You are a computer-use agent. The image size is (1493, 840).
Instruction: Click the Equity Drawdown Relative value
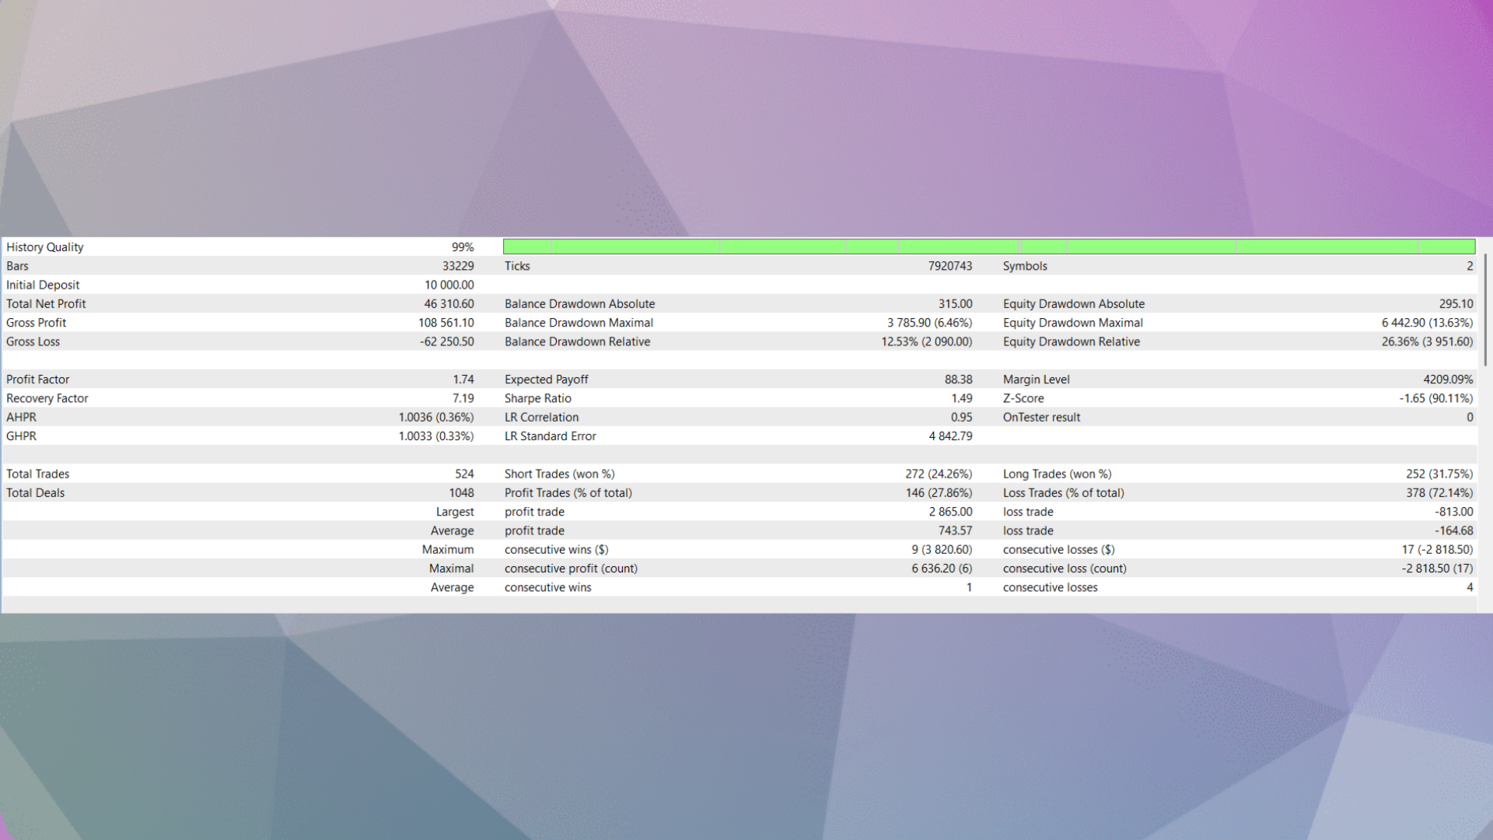pos(1427,341)
